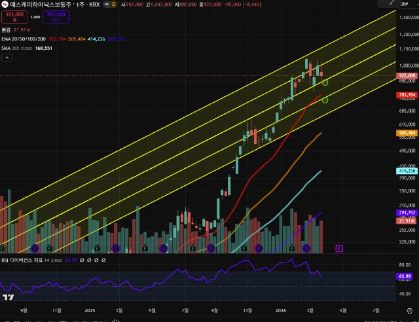Collapse the indicator legend with caret button
Viewport: 419px width, 322px height.
(x=7, y=58)
